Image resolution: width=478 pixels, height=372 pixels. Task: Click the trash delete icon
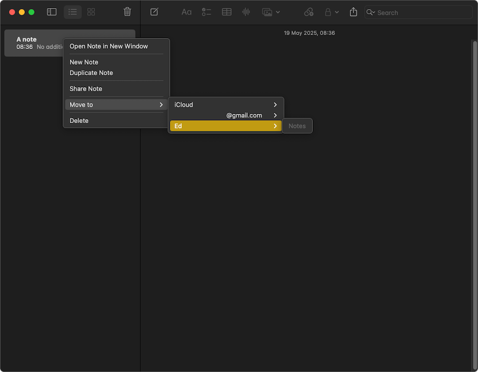click(127, 12)
